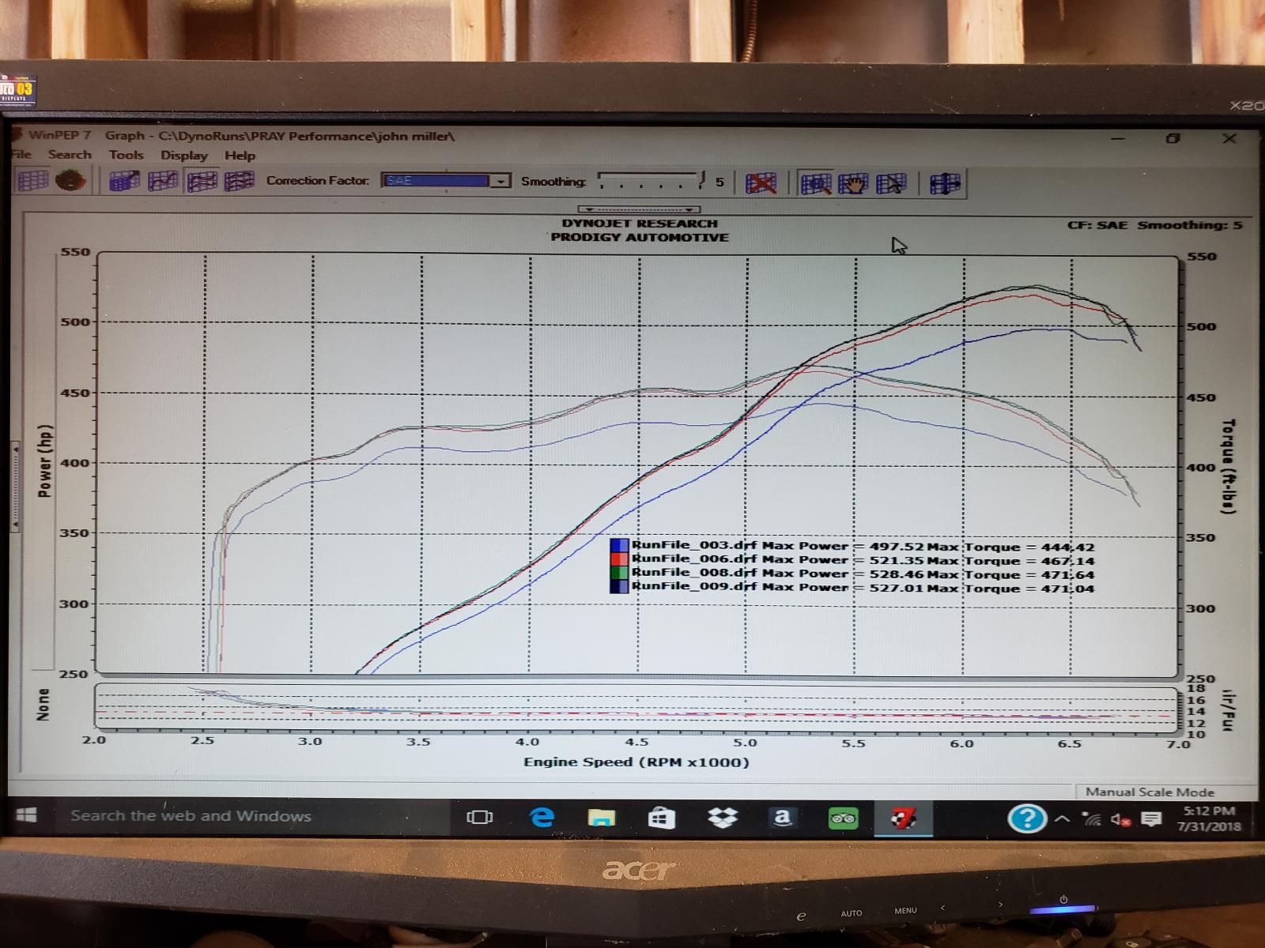Click the graph cursor crosshair toolbar icon
The image size is (1265, 948).
pyautogui.click(x=945, y=184)
